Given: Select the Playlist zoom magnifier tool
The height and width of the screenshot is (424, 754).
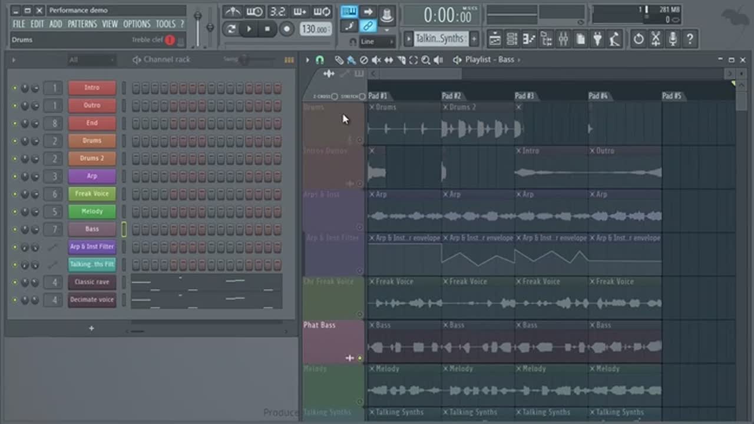Looking at the screenshot, I should pos(425,60).
